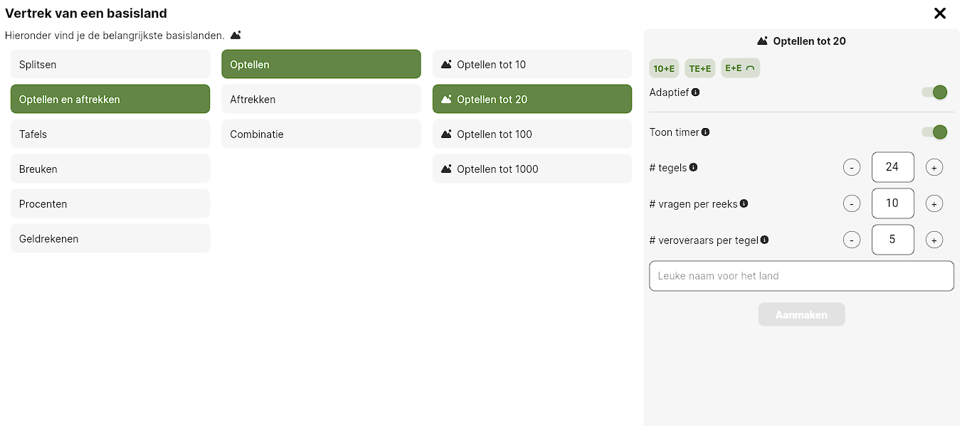962x426 pixels.
Task: Click info icon beside # vragen per reeks
Action: [744, 204]
